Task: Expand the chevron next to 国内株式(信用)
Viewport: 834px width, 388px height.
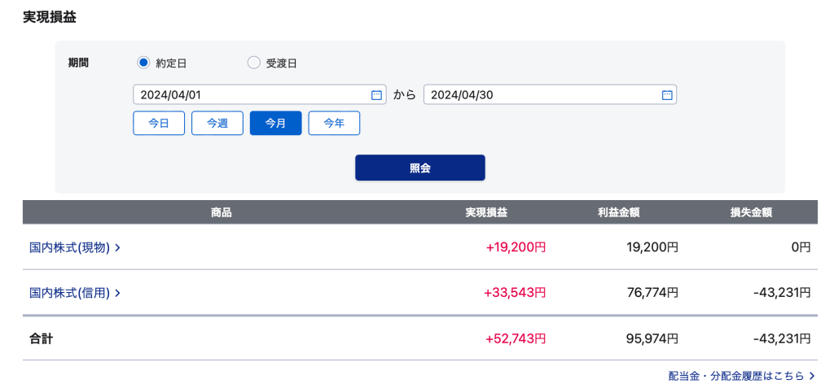Action: (x=118, y=292)
